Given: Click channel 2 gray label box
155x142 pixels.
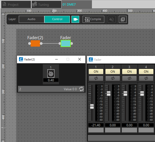Looking at the screenshot, I should tap(113, 130).
